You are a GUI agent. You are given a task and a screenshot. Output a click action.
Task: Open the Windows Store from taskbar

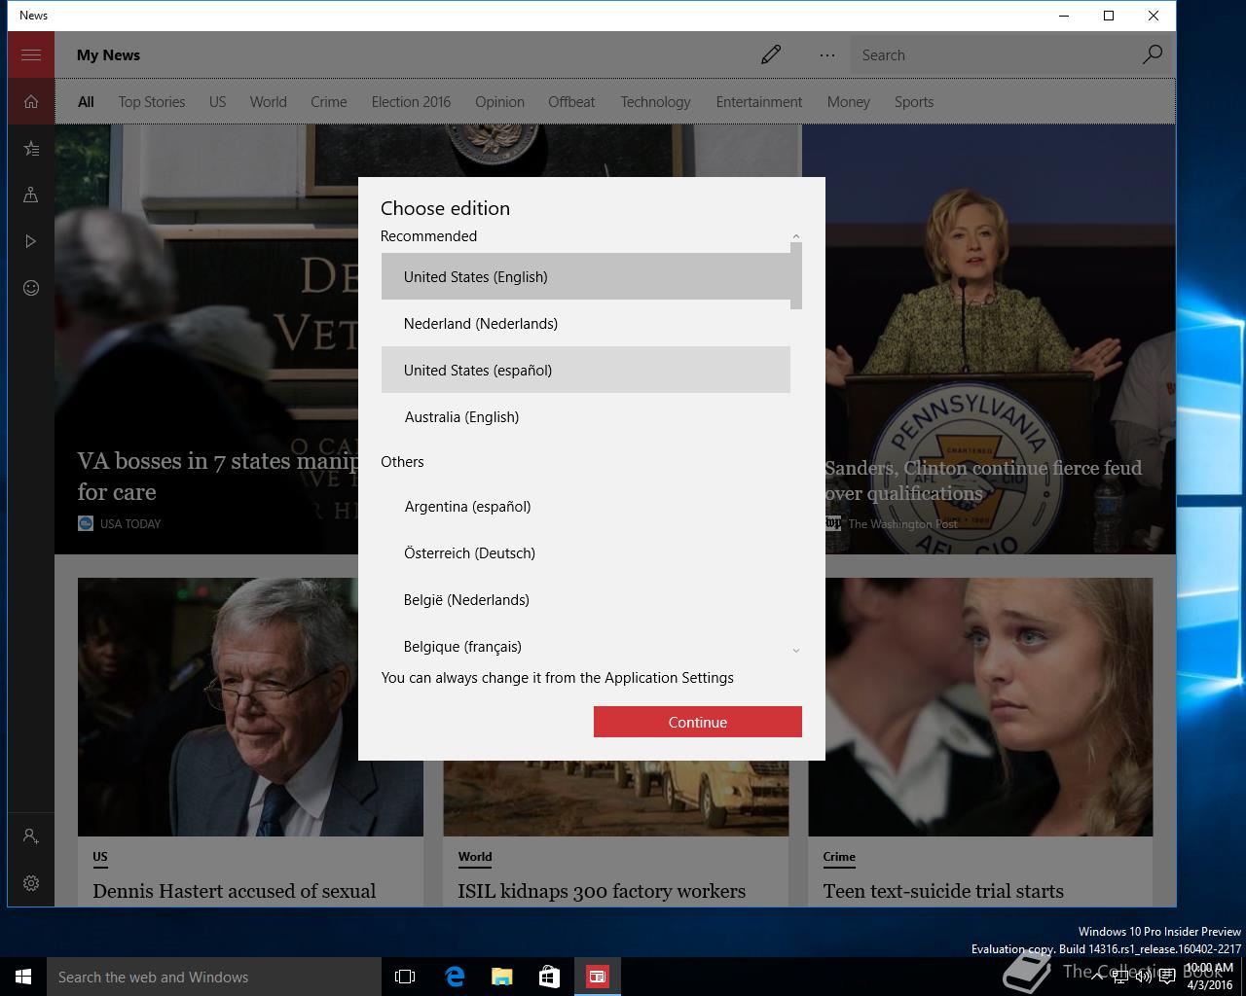point(549,977)
